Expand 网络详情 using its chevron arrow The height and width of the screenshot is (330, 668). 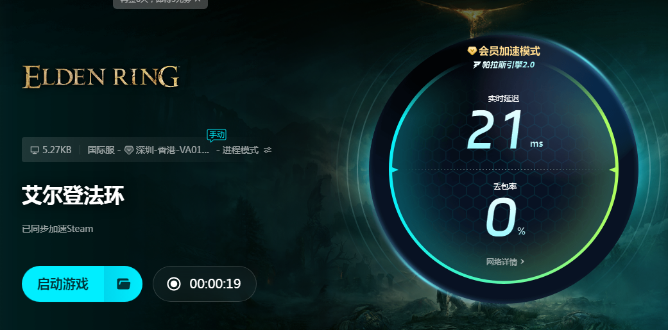click(x=523, y=261)
